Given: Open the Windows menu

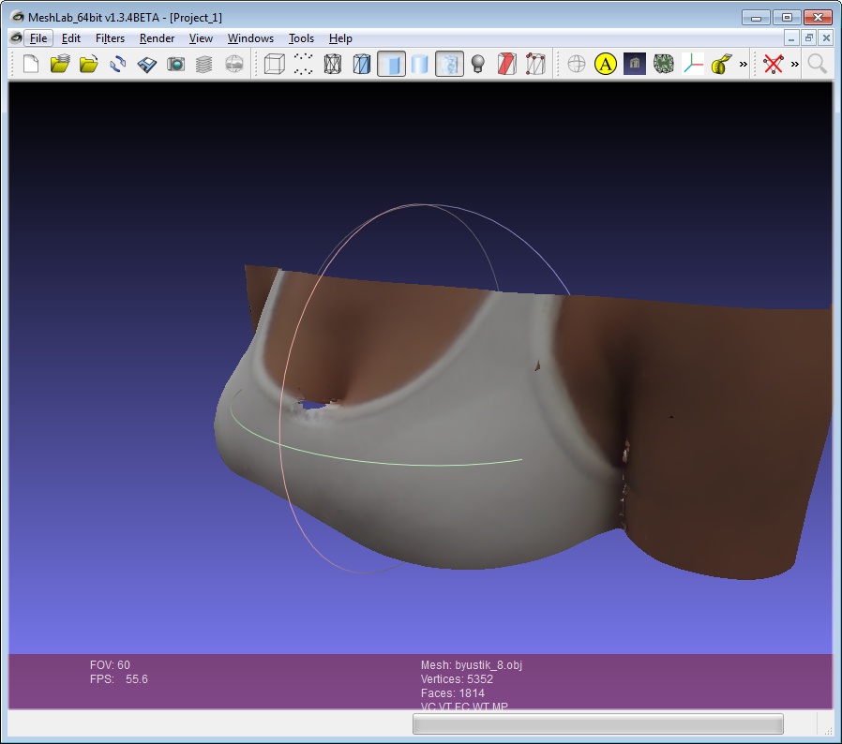Looking at the screenshot, I should (250, 38).
